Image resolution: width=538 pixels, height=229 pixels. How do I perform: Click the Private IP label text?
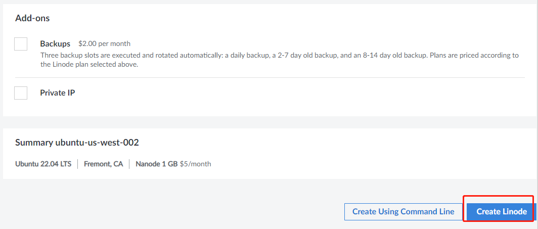(x=58, y=93)
